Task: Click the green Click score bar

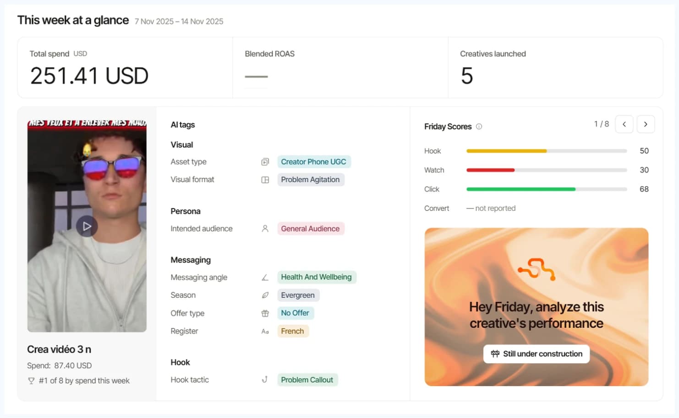Action: click(x=520, y=189)
